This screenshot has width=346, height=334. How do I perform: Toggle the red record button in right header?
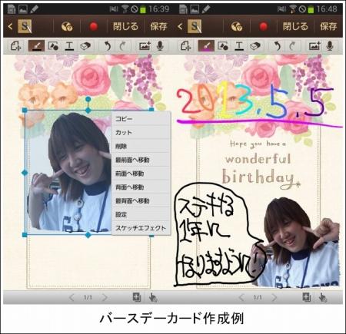pyautogui.click(x=264, y=26)
